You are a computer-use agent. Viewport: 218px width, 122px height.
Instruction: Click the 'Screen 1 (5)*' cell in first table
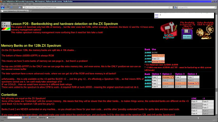[158, 56]
